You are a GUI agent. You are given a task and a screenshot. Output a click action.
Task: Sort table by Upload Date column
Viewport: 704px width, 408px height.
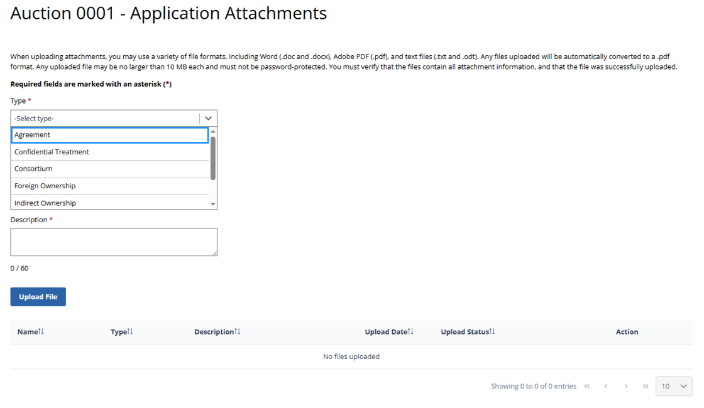(x=389, y=331)
